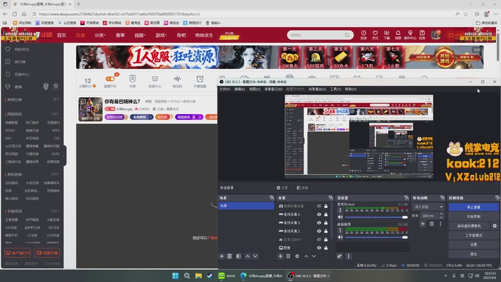Viewport: 501px width, 282px height.
Task: Click 启动虚拟摄像机 button
Action: pos(468,226)
